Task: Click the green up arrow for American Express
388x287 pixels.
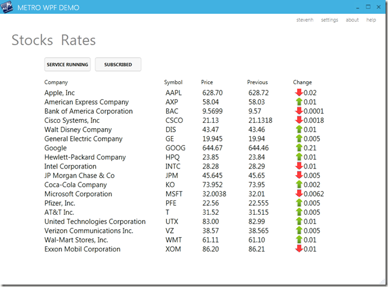Action: 299,102
